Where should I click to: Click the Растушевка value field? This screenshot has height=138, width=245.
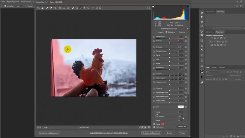[180, 116]
